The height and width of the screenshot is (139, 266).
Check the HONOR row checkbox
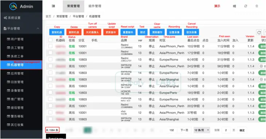click(x=50, y=92)
